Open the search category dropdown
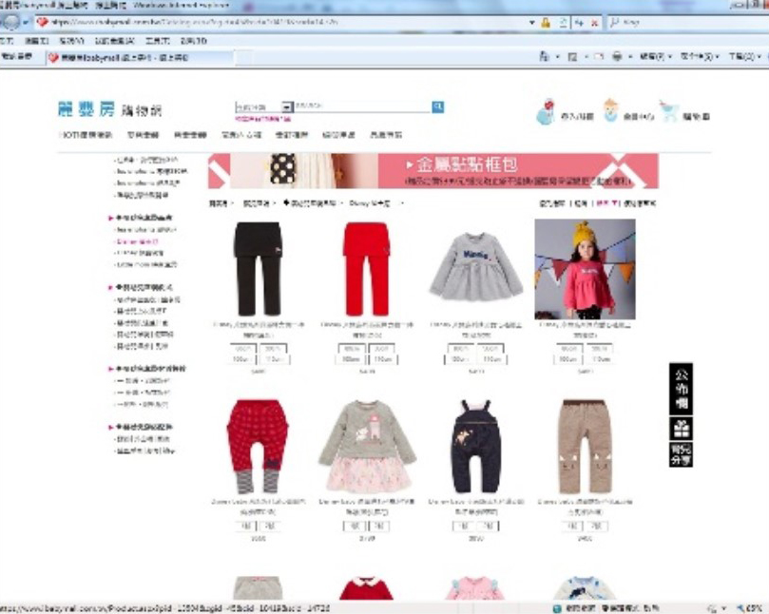 click(x=287, y=107)
